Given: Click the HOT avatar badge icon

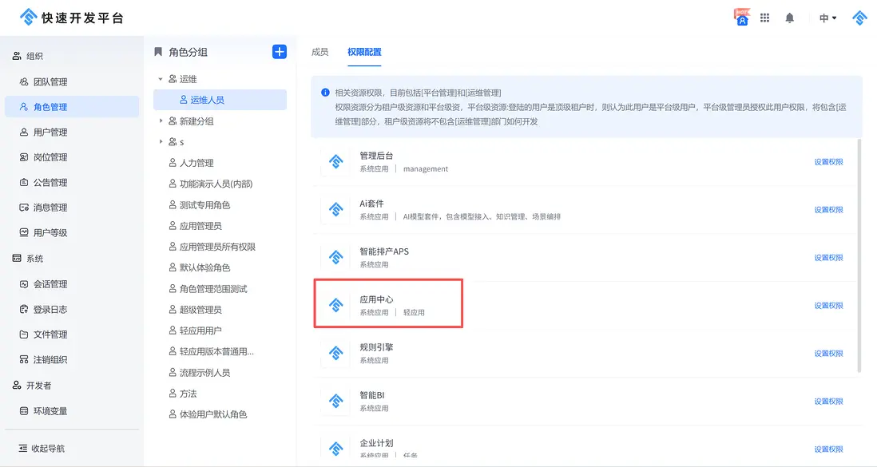Looking at the screenshot, I should (x=740, y=17).
